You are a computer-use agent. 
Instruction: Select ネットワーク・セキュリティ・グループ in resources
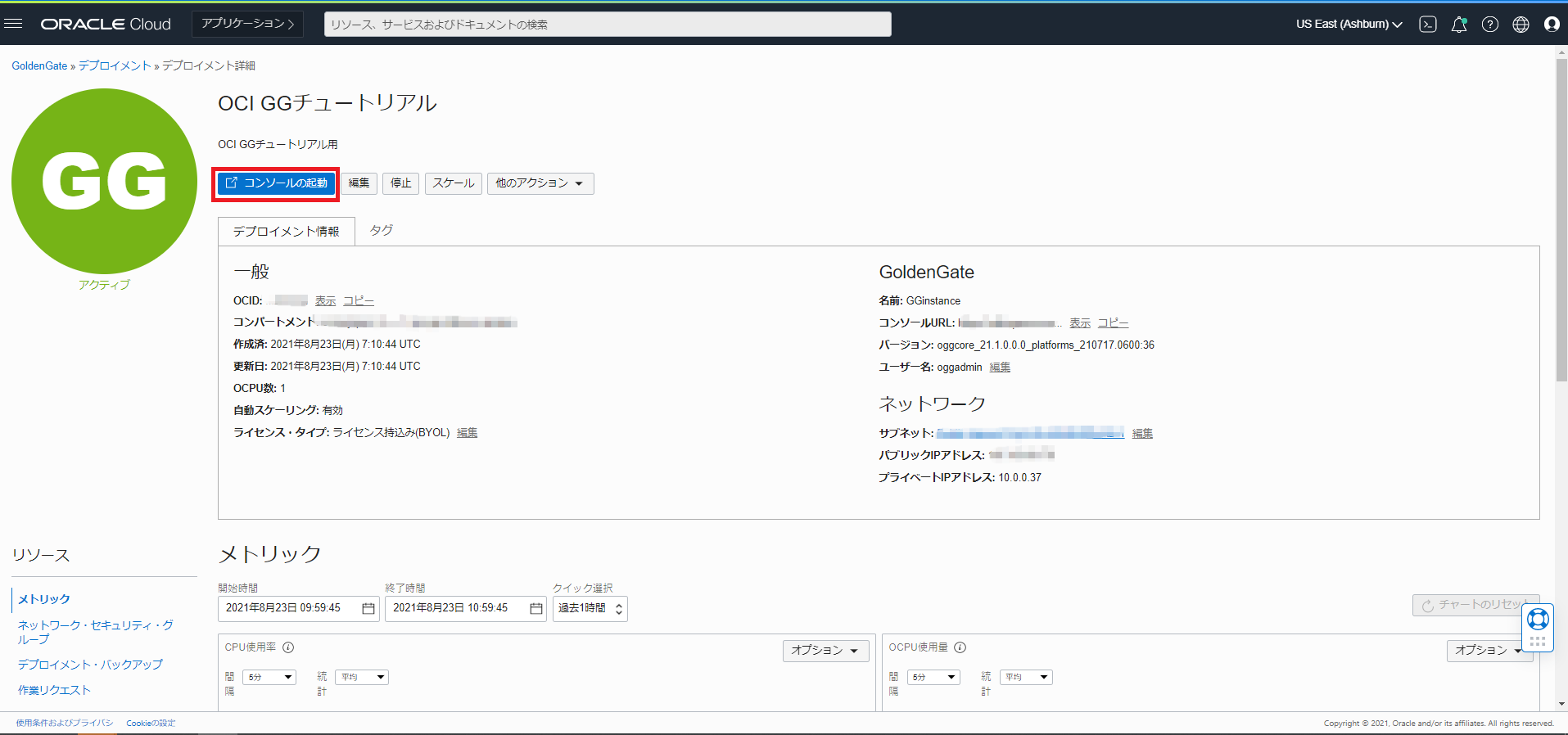pos(95,632)
